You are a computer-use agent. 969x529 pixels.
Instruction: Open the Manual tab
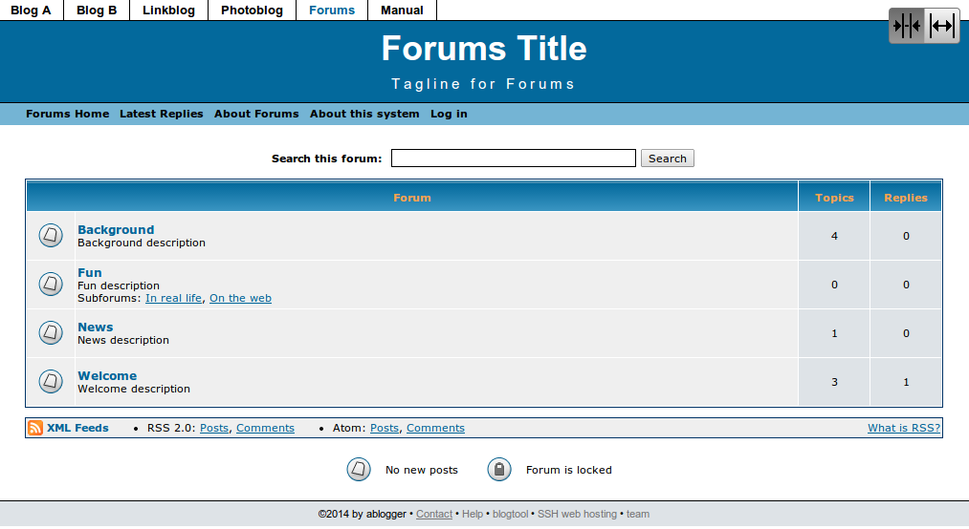tap(403, 10)
